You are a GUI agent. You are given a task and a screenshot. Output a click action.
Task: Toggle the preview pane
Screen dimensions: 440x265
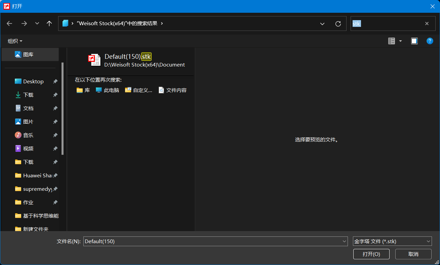(414, 41)
